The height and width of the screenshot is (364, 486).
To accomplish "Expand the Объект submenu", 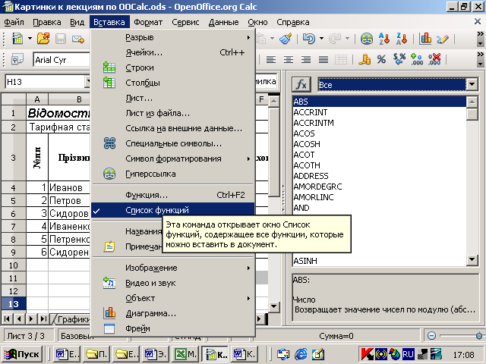I will [172, 298].
